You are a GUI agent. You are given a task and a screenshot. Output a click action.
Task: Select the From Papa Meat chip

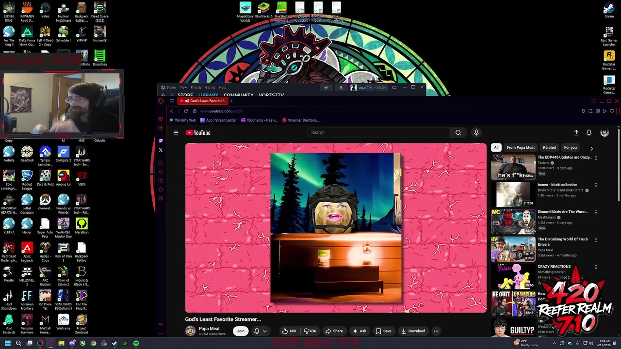coord(521,147)
